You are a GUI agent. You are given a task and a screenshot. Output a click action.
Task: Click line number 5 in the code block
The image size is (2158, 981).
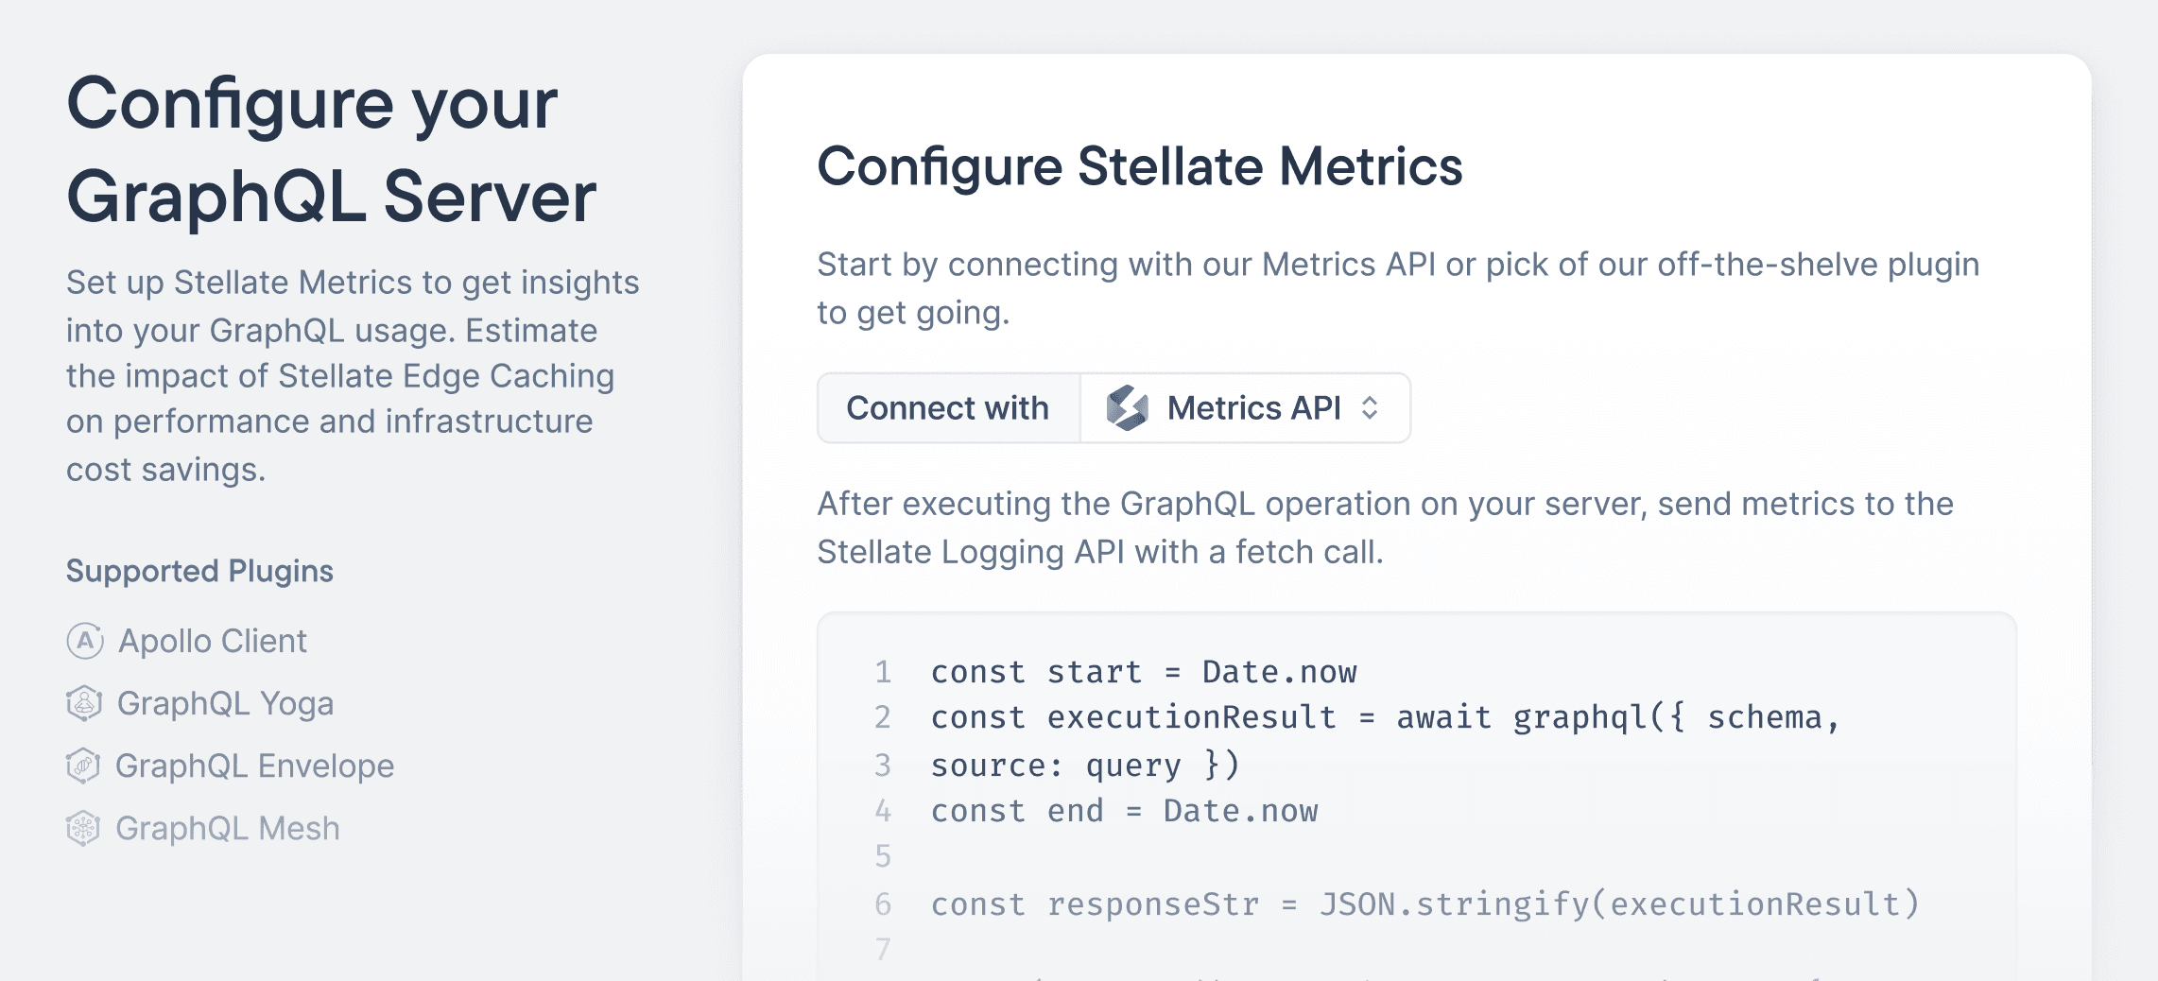click(x=883, y=856)
